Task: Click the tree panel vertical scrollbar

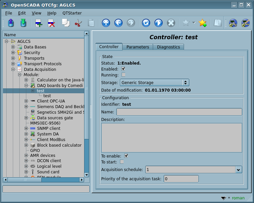Action: (87, 99)
